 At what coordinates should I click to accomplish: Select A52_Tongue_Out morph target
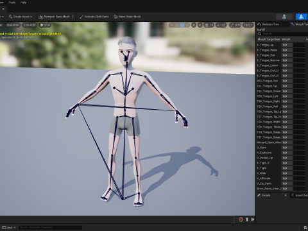pyautogui.click(x=268, y=81)
